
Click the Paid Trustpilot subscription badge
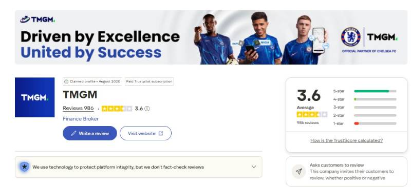(x=149, y=81)
